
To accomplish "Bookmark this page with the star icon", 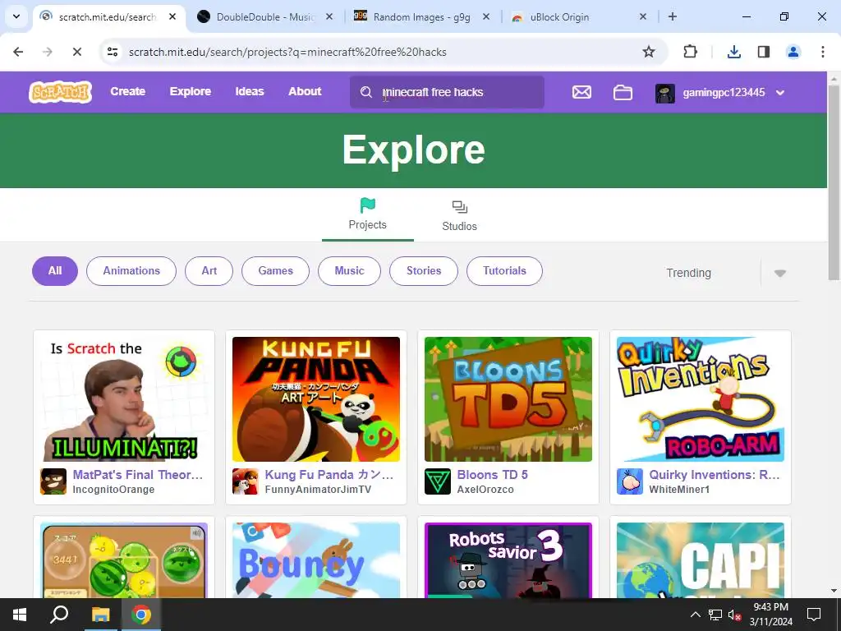I will 649,52.
